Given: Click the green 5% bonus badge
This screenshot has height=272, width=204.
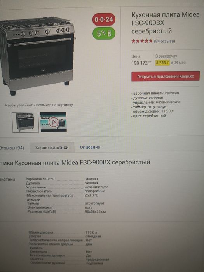Looking at the screenshot, I should pos(104,33).
